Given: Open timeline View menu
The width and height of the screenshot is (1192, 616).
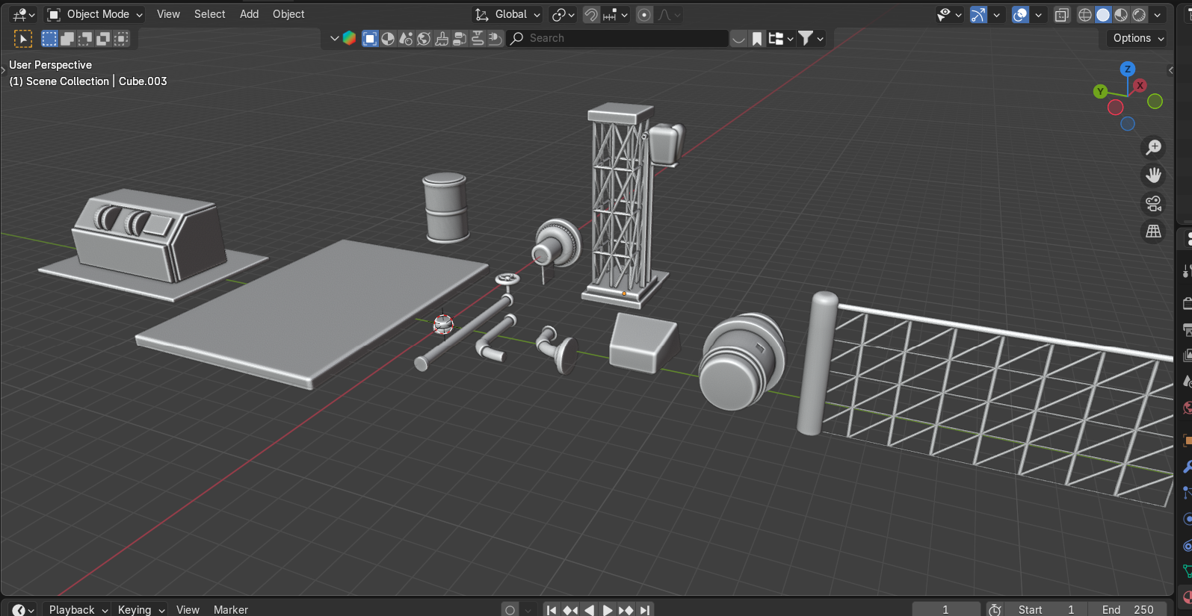Looking at the screenshot, I should (188, 610).
